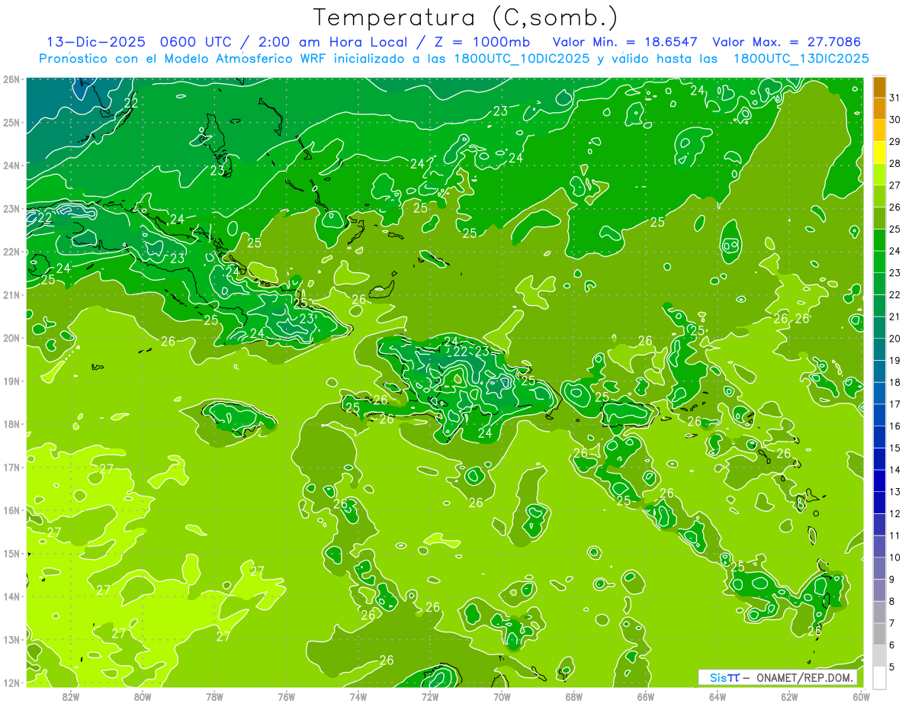Click the '82W' longitude axis label
Screen dimensions: 915x707
70,696
